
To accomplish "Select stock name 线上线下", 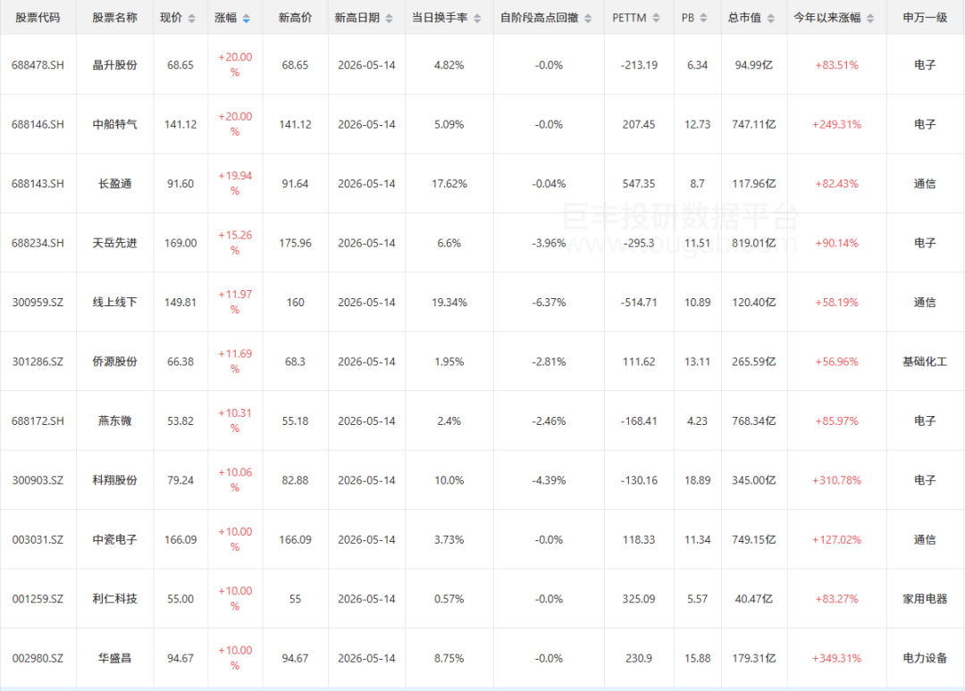I will (x=114, y=303).
